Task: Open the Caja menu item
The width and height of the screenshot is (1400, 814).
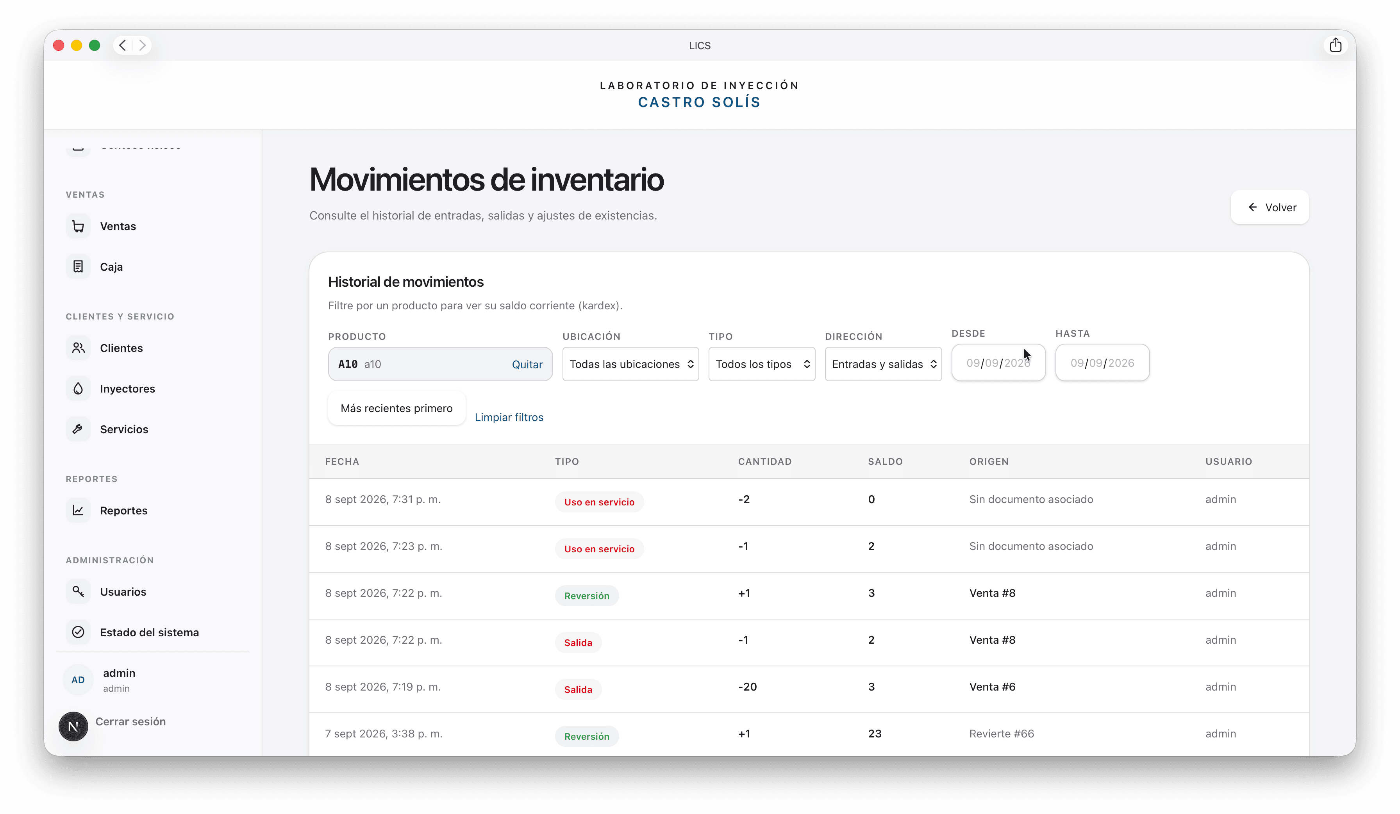Action: tap(111, 267)
